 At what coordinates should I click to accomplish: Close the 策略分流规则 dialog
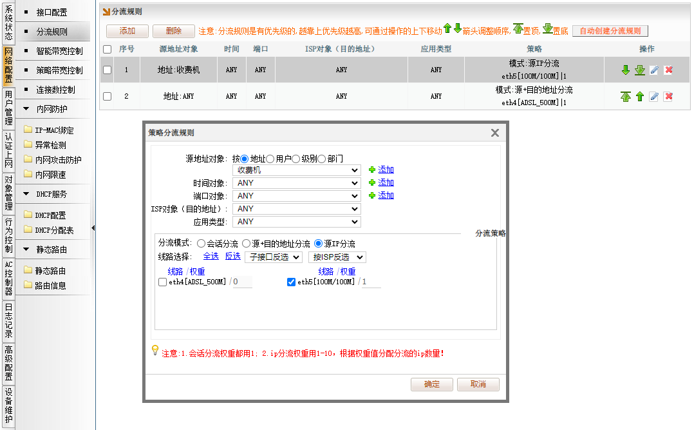494,133
